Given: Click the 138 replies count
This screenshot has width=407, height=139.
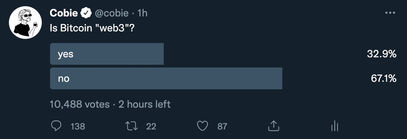Looking at the screenshot, I should click(78, 126).
